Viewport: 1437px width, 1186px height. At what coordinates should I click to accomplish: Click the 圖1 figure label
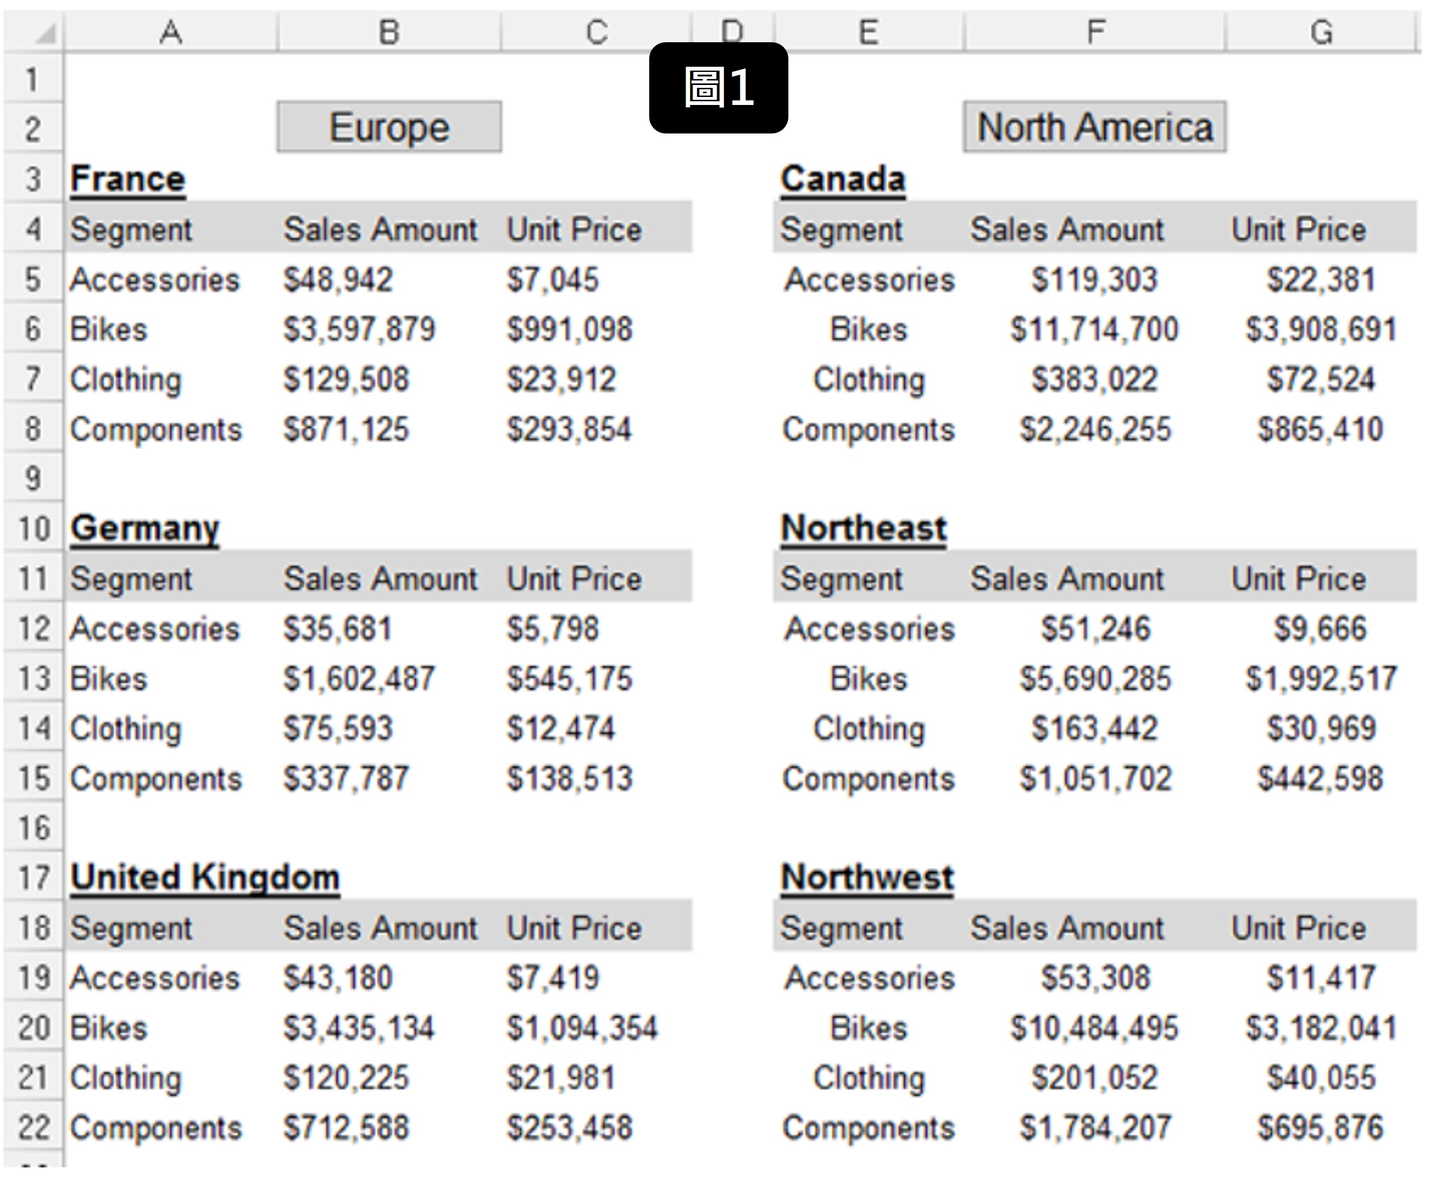click(719, 88)
